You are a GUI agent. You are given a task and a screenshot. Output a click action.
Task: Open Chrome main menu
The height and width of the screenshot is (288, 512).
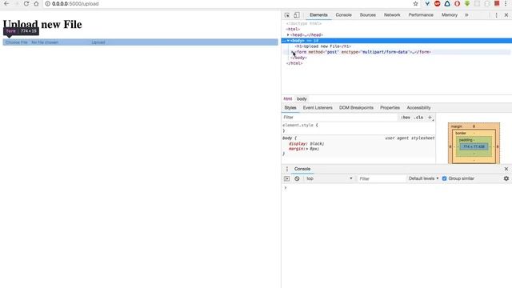[506, 3]
